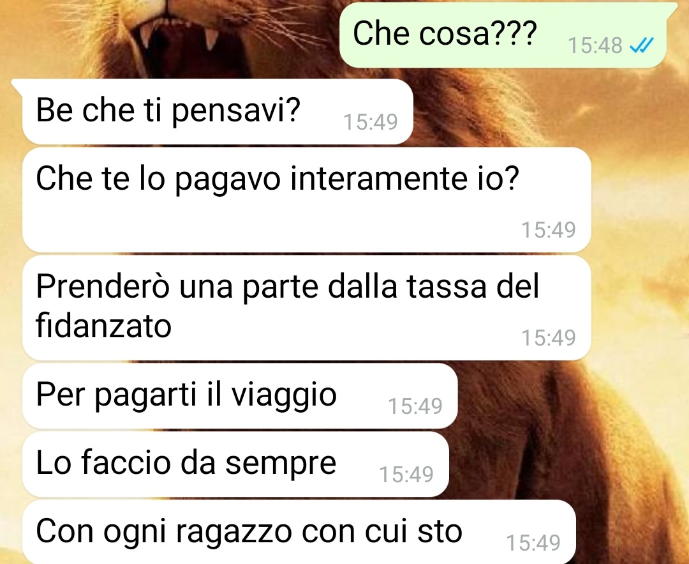
Task: Select the "Lo faccio da sempre" message
Action: click(235, 464)
